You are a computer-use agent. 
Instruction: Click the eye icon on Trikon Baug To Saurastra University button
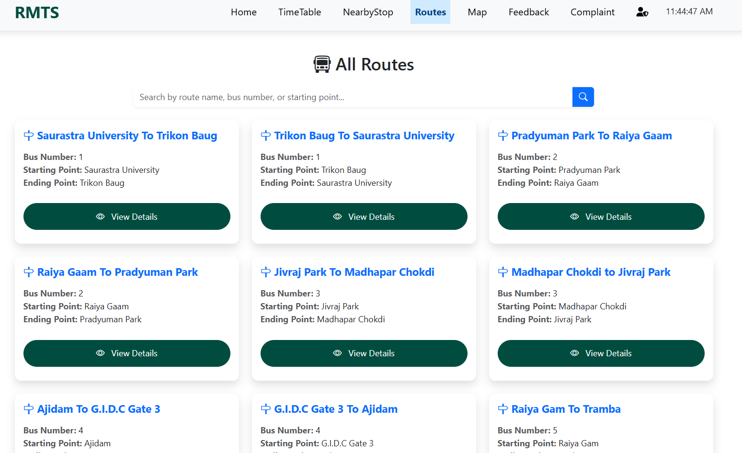(x=337, y=216)
